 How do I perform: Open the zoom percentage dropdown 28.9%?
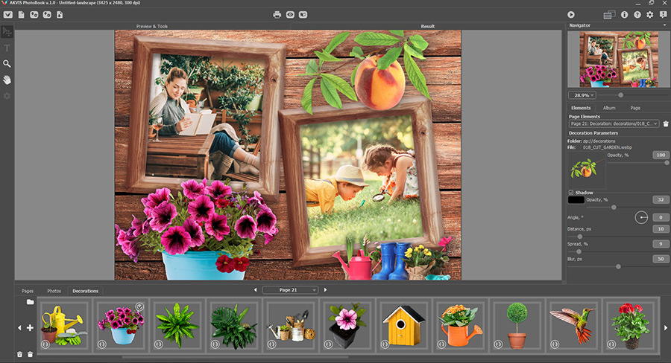click(x=582, y=95)
